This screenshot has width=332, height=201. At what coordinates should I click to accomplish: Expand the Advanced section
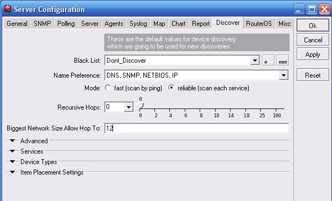(x=13, y=141)
